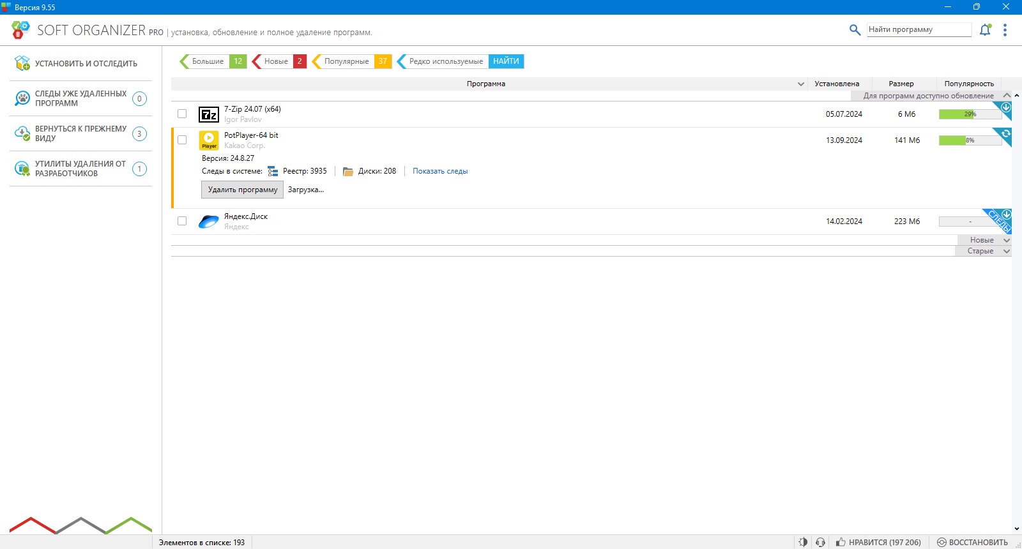
Task: Open 'Утилиты удаления от разработчиков' section
Action: point(80,169)
